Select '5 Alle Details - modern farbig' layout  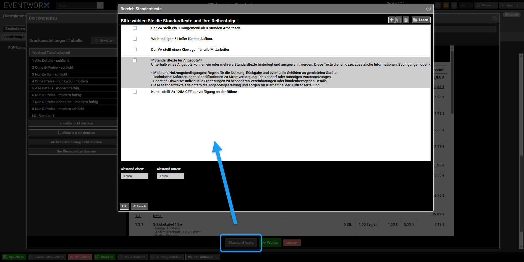[55, 88]
